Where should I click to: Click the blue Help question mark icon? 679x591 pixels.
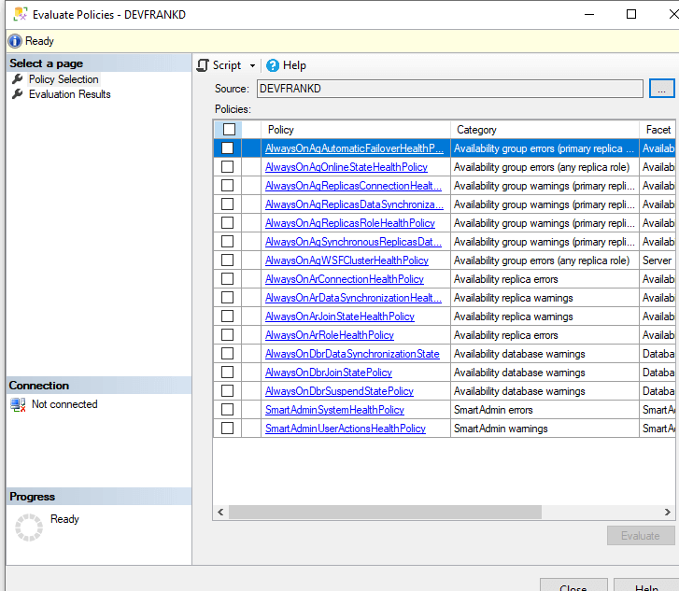point(273,65)
